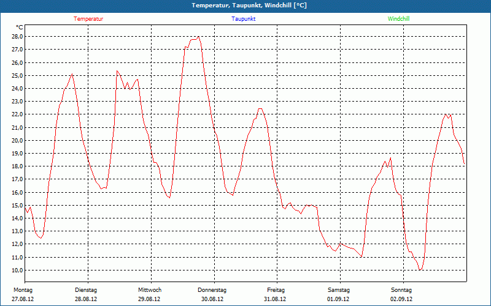This screenshot has height=306, width=491.
Task: Select the Donnerstag day label
Action: [212, 290]
